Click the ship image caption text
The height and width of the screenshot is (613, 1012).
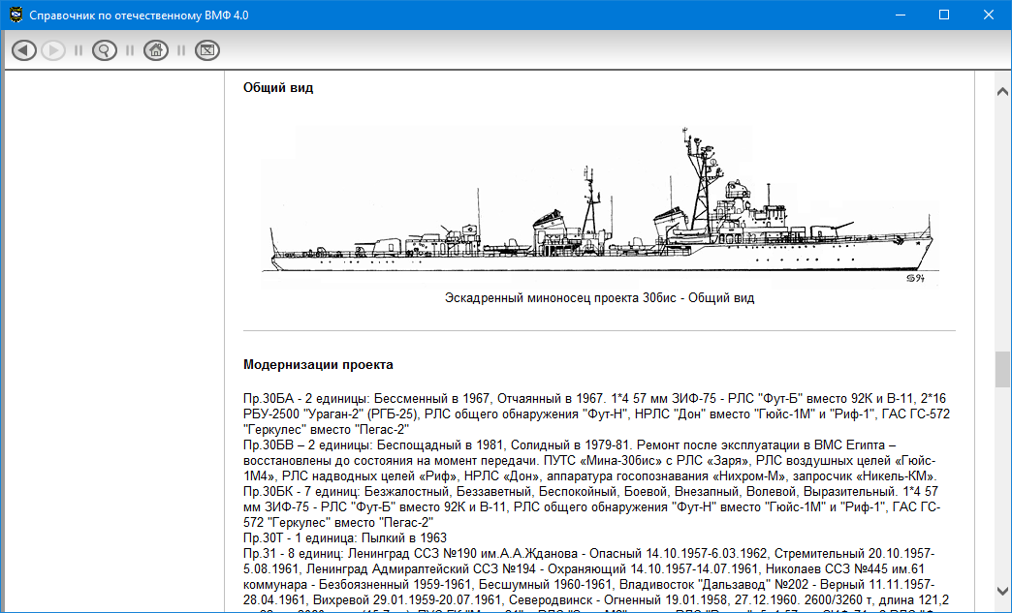point(599,298)
